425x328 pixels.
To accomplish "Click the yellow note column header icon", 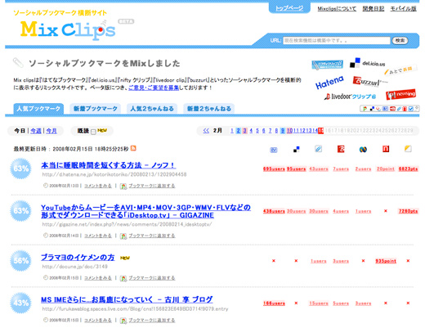I will coord(408,149).
